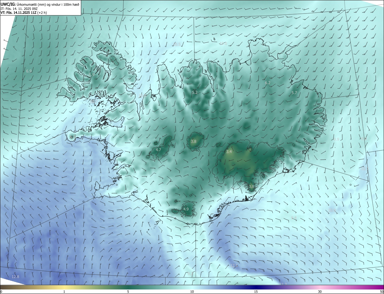Click the 3.4 value on the large glacier

point(229,152)
